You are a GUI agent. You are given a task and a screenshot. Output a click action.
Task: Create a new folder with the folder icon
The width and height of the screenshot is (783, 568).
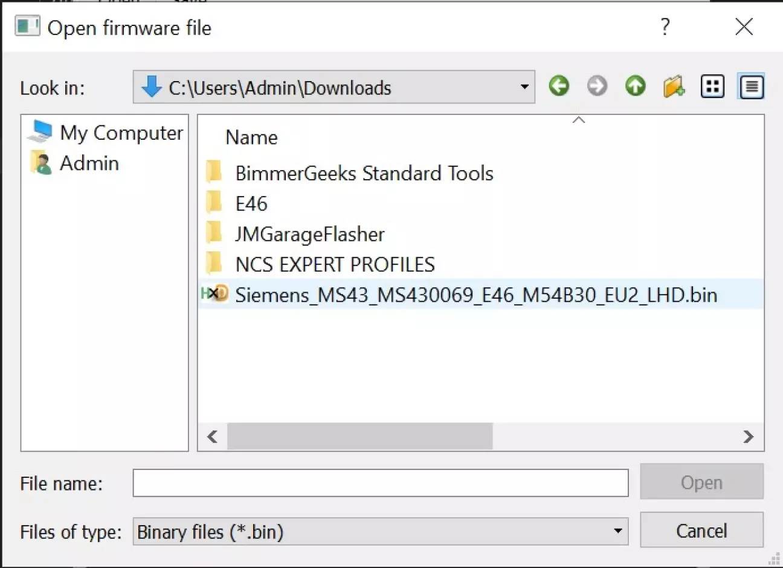pos(674,87)
